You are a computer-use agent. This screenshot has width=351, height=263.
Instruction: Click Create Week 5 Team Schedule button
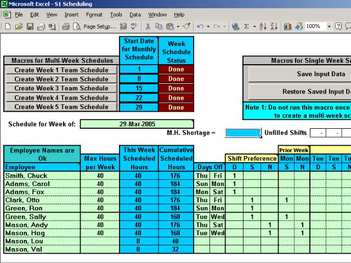(61, 107)
